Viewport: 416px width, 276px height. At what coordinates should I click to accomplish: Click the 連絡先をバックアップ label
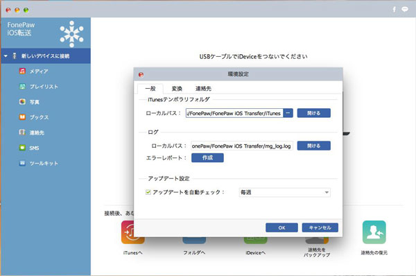(317, 252)
